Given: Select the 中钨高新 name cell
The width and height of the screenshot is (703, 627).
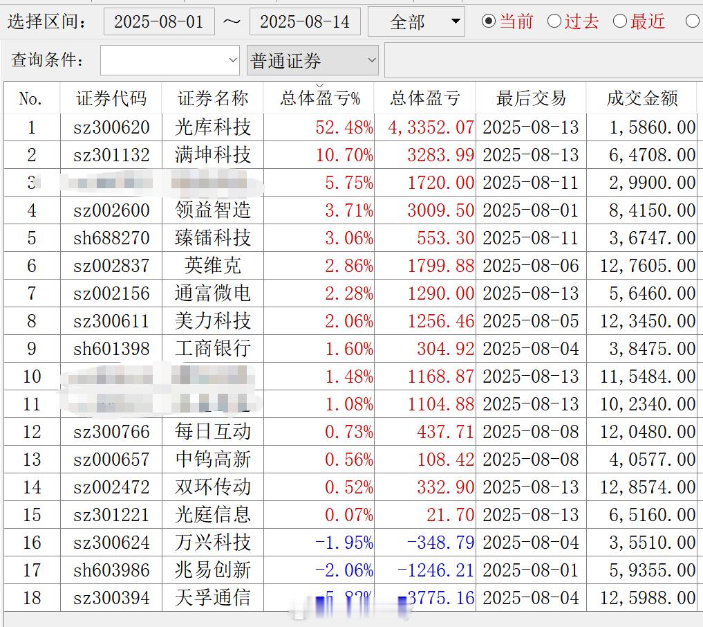Looking at the screenshot, I should (213, 460).
